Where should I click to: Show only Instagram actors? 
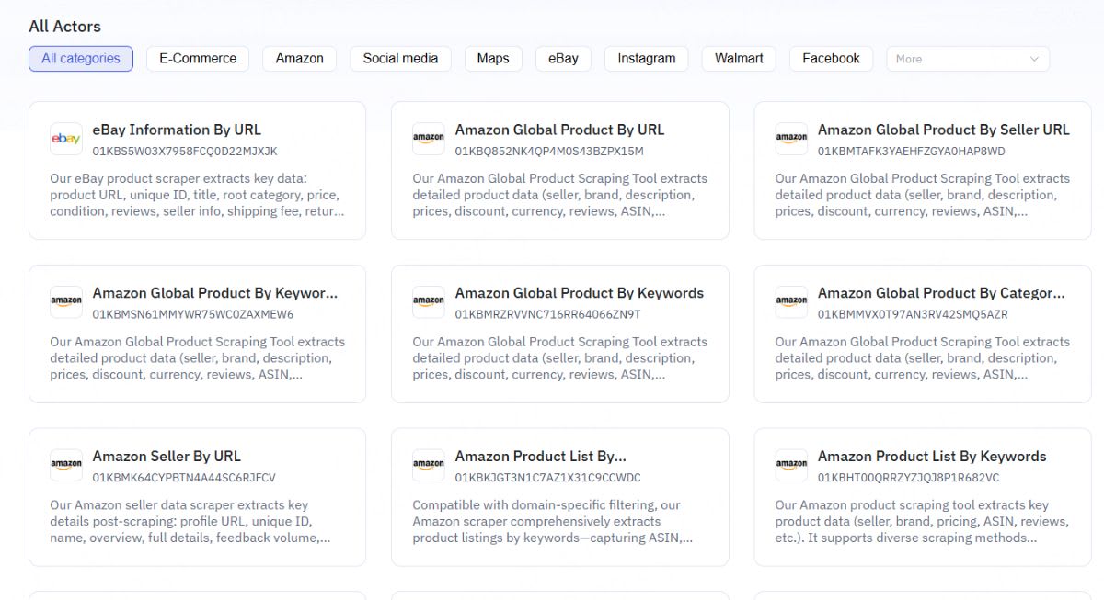pos(646,59)
